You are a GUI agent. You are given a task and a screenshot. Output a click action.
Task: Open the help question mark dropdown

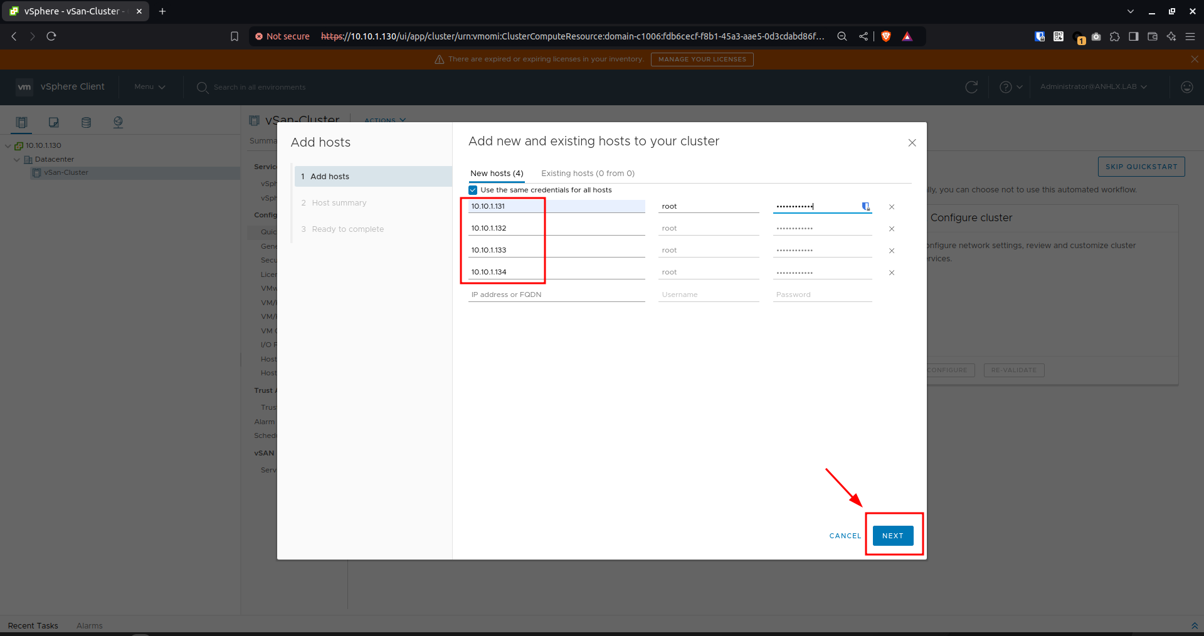click(1011, 87)
